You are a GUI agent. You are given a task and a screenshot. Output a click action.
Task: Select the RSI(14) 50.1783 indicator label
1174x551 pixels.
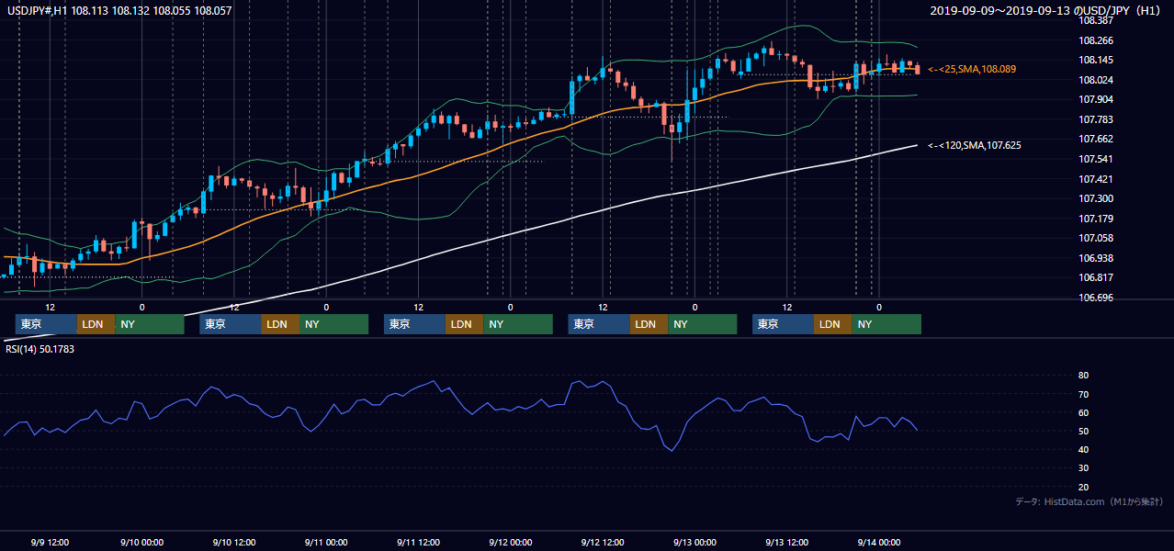click(40, 349)
